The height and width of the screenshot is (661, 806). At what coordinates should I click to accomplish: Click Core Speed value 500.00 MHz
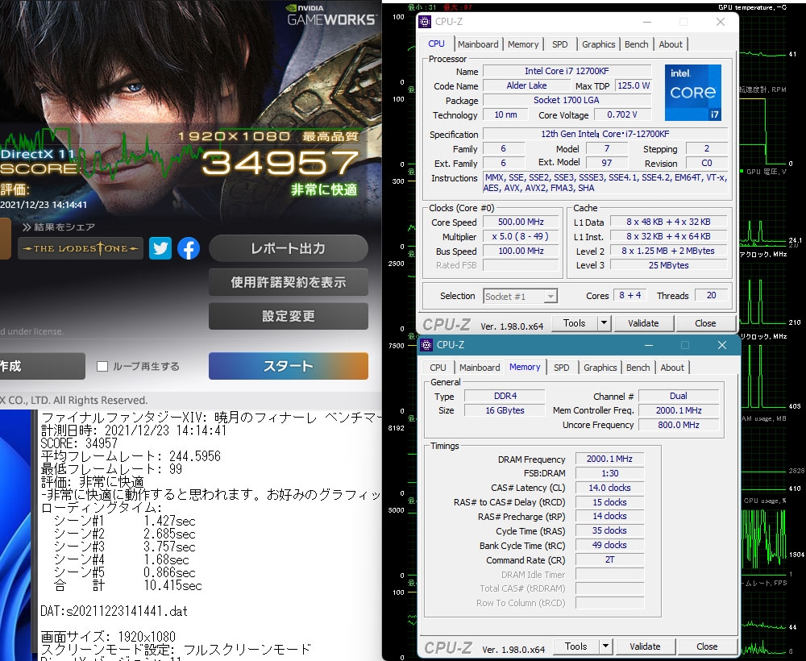[521, 222]
